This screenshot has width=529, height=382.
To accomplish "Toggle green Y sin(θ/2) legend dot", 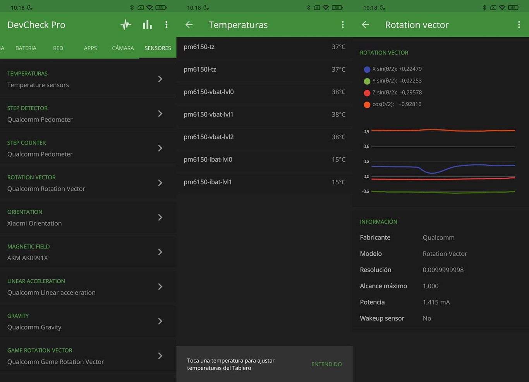I will coord(367,81).
